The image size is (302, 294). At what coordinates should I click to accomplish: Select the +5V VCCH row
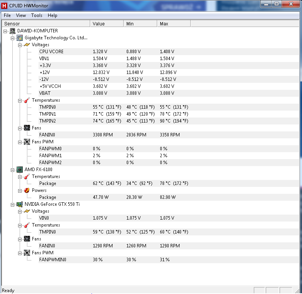pyautogui.click(x=169, y=86)
